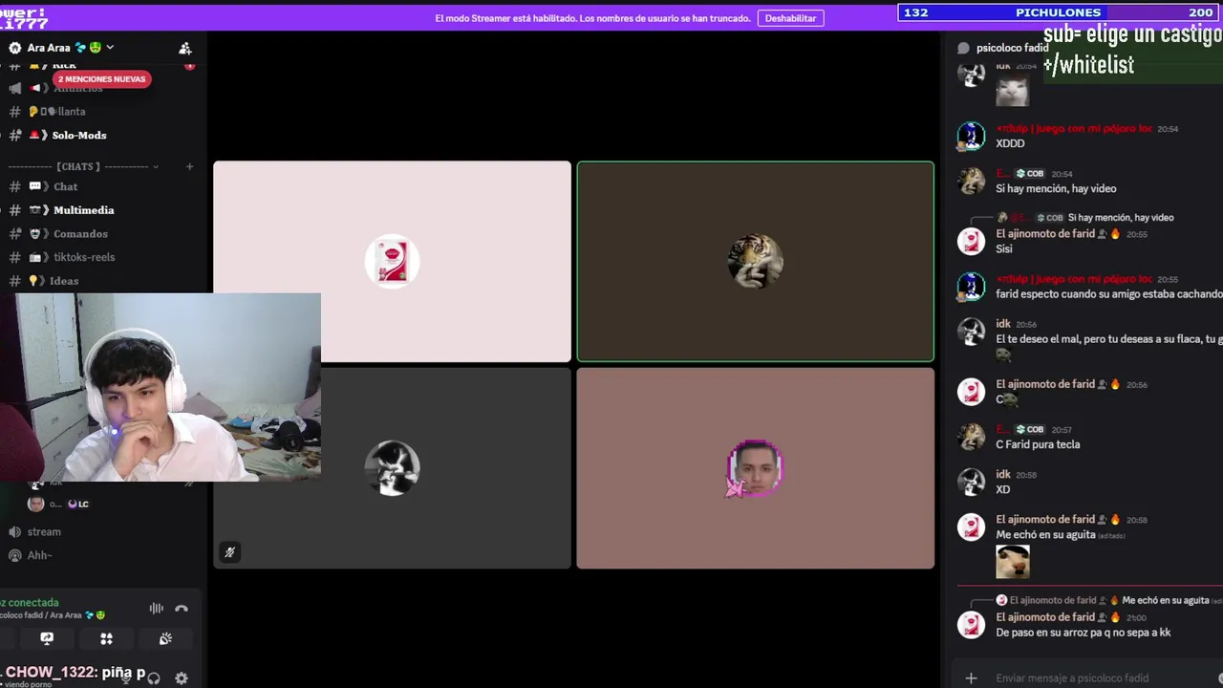The height and width of the screenshot is (688, 1223).
Task: Click the avatar of idk at 20:56
Action: point(971,332)
